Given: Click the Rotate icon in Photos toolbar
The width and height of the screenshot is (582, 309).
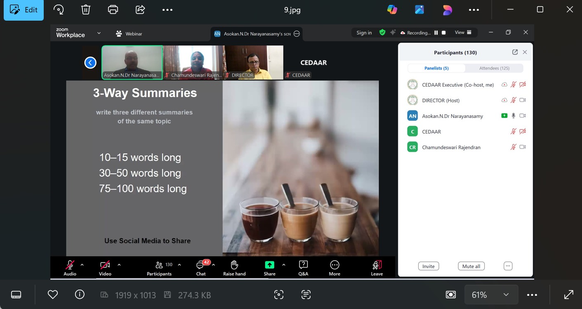Looking at the screenshot, I should click(x=59, y=9).
